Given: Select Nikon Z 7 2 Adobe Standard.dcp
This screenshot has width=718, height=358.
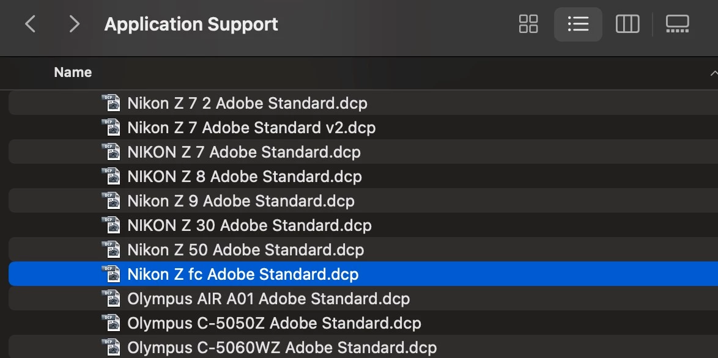Looking at the screenshot, I should click(x=247, y=103).
